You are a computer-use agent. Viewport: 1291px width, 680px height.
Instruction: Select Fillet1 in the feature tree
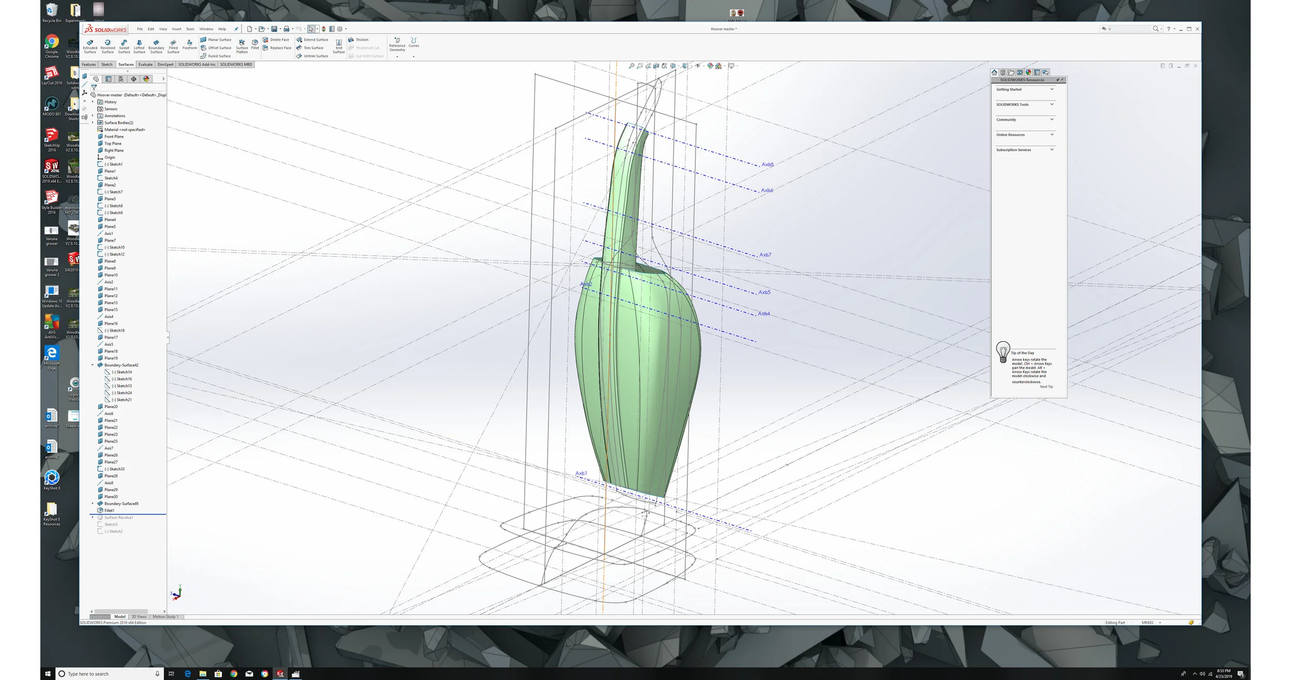click(x=106, y=511)
